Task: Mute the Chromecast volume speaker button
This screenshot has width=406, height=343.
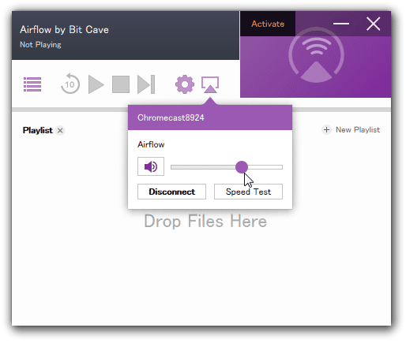Action: pyautogui.click(x=151, y=166)
